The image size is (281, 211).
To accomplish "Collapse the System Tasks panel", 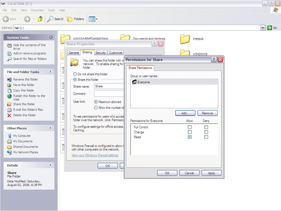I will [50, 37].
